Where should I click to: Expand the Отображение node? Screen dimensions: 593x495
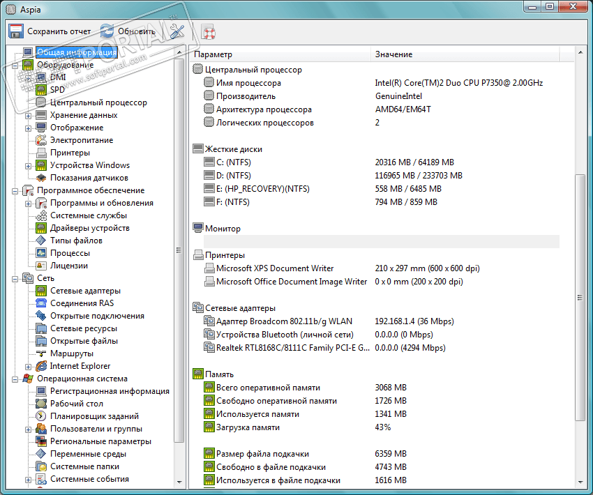point(28,128)
